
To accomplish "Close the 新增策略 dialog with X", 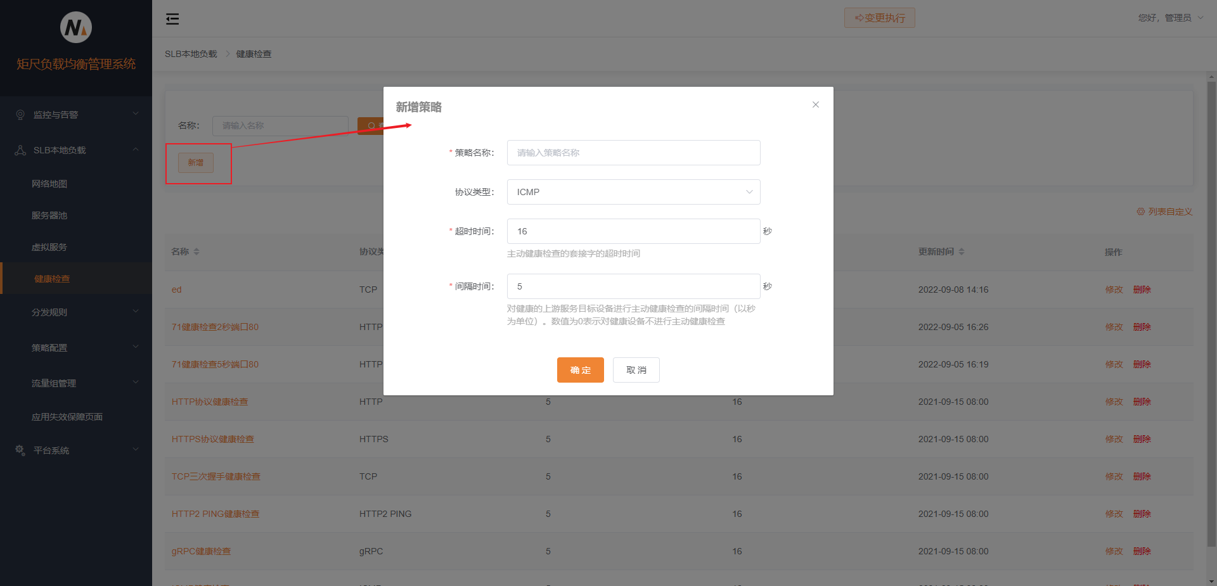I will point(816,105).
